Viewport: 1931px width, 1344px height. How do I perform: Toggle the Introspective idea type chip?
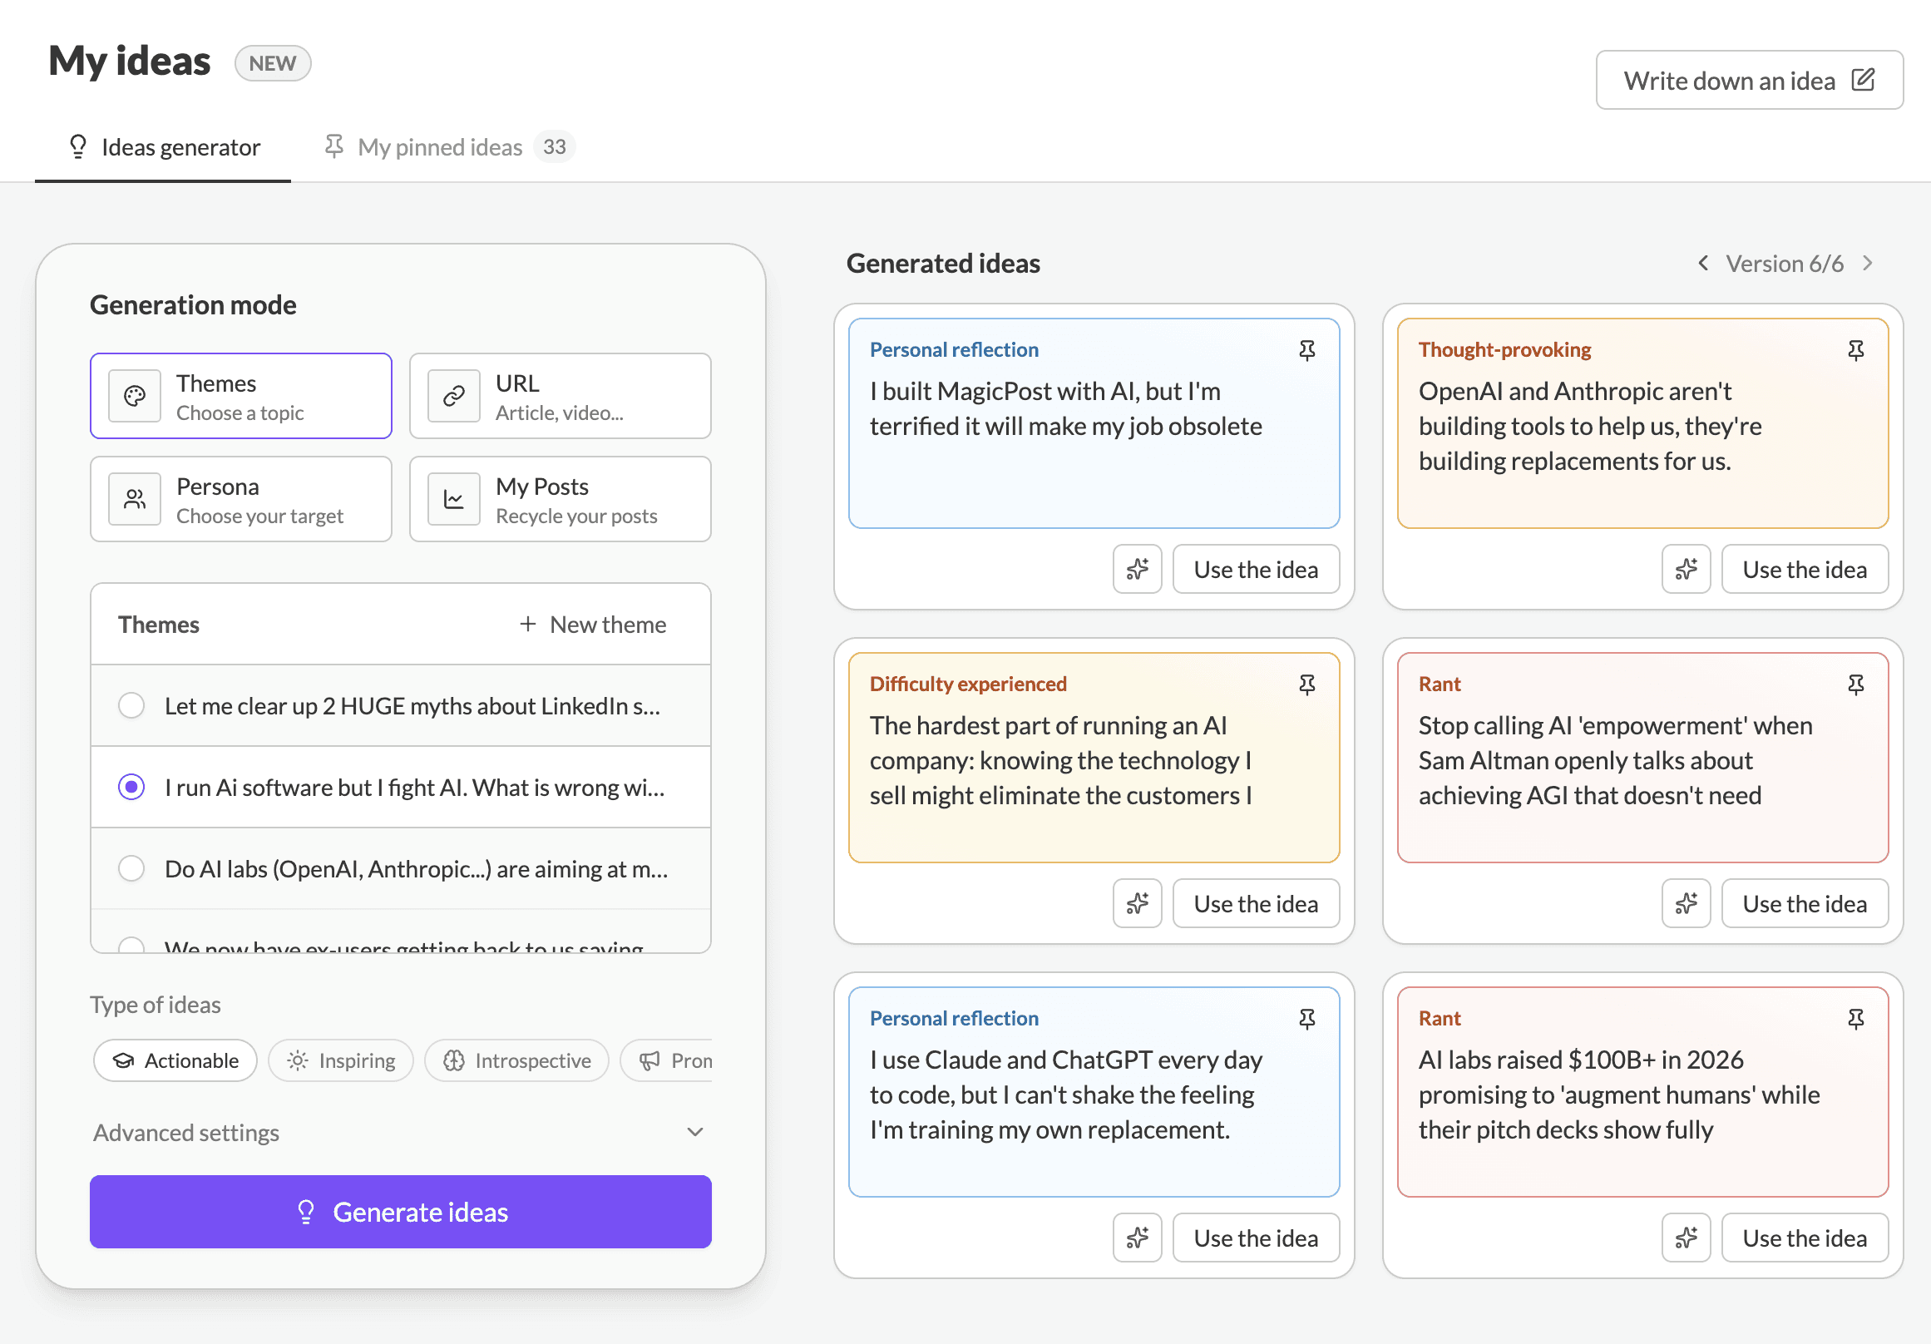pos(516,1060)
